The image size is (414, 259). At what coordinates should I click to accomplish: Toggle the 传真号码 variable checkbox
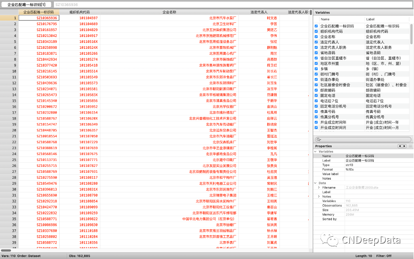click(316, 111)
